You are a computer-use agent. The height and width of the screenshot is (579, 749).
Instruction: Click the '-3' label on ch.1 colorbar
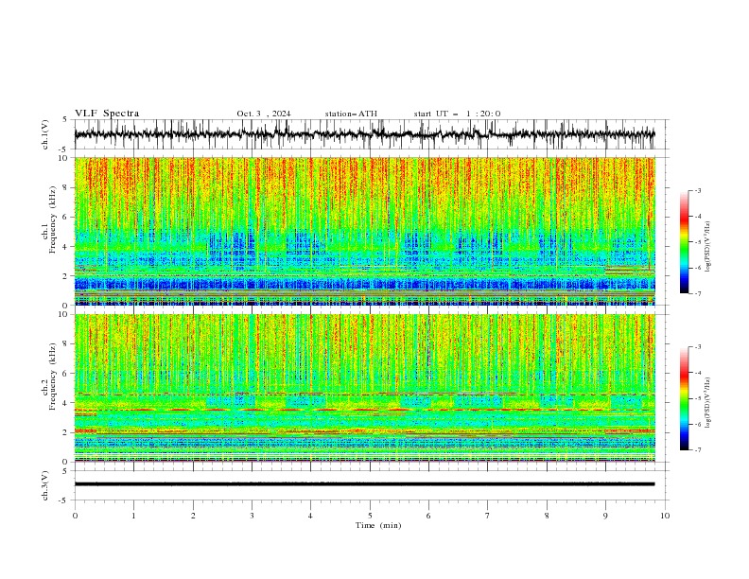[x=697, y=190]
